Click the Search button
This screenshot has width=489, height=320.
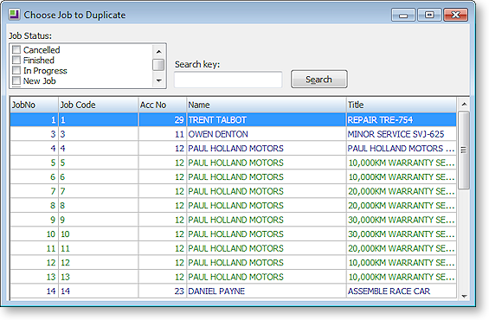[319, 80]
